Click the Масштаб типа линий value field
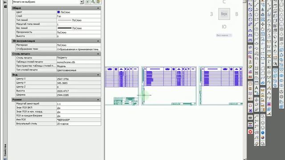This screenshot has width=285, height=160. [x=79, y=24]
